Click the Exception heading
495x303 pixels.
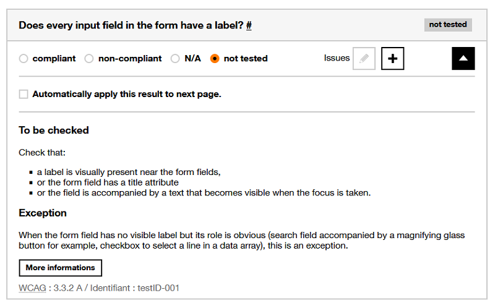click(x=43, y=213)
